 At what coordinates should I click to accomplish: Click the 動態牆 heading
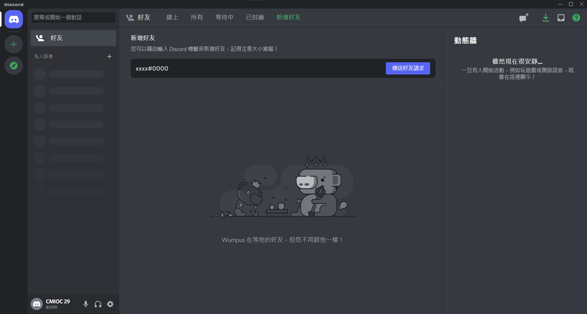click(465, 41)
